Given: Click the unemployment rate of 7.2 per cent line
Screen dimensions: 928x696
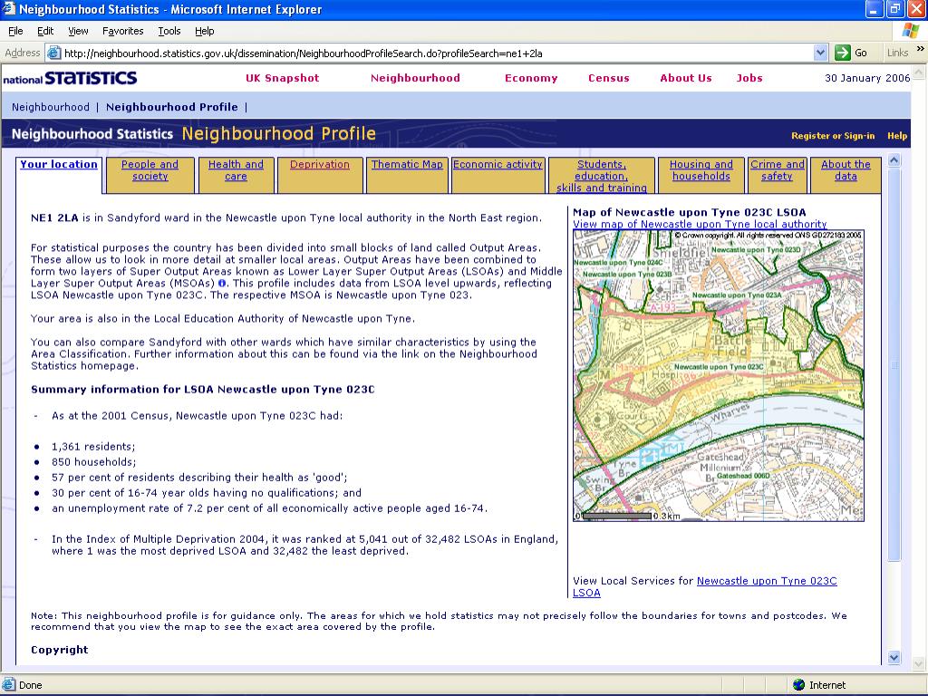Looking at the screenshot, I should pyautogui.click(x=269, y=508).
